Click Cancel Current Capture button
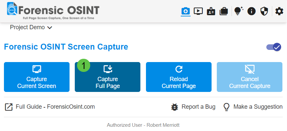The width and height of the screenshot is (287, 131). click(x=250, y=77)
